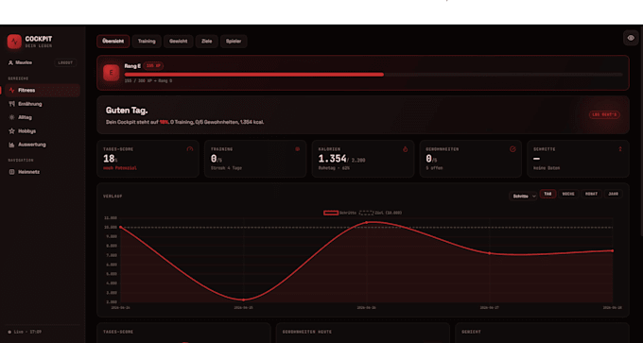Click the gauge icon in Tages-Score card

[189, 149]
